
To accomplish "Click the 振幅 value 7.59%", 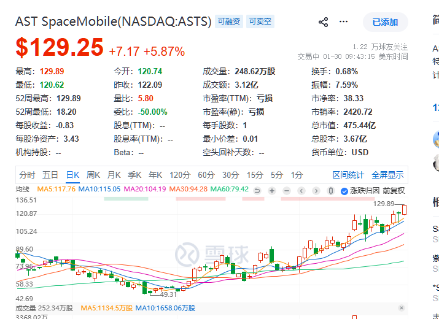I will point(347,85).
